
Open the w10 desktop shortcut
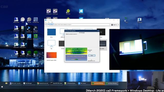(23, 20)
